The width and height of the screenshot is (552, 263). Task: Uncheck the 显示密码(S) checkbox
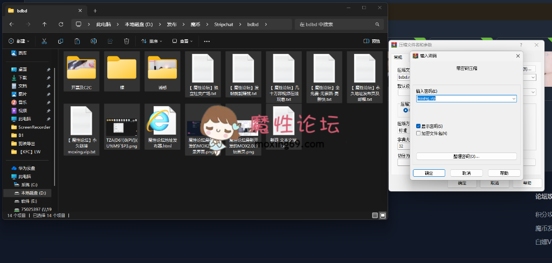[x=418, y=126]
